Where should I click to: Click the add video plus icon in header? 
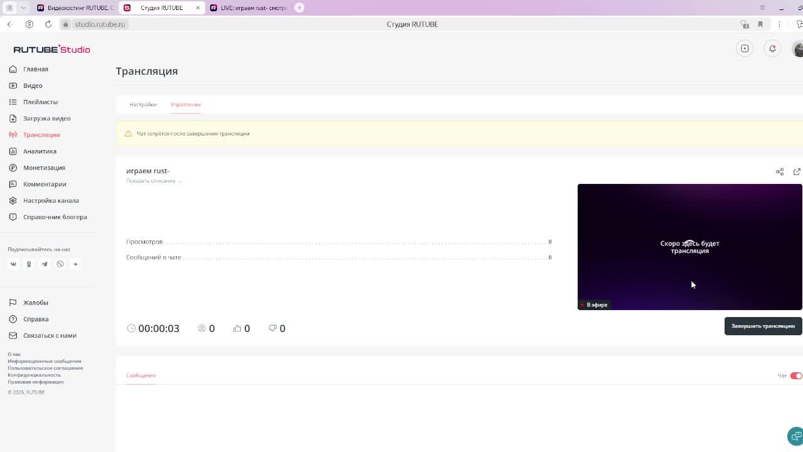[745, 48]
